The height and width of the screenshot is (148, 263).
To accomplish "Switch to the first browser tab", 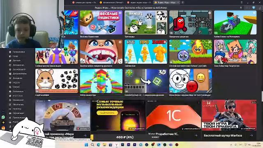I will coord(84,2).
